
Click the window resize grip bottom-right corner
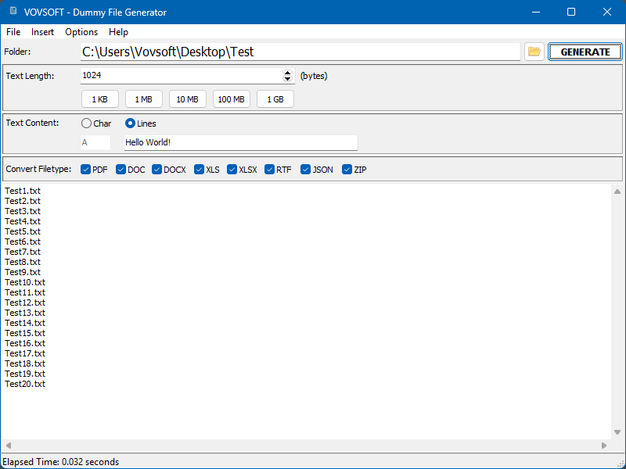(x=621, y=464)
